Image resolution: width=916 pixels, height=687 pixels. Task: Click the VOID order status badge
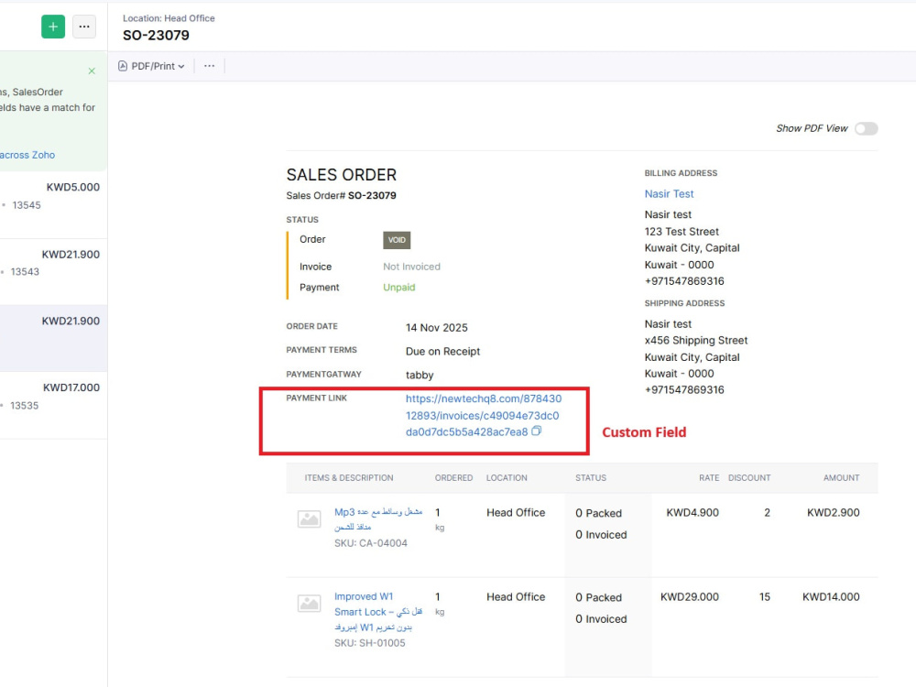[397, 240]
